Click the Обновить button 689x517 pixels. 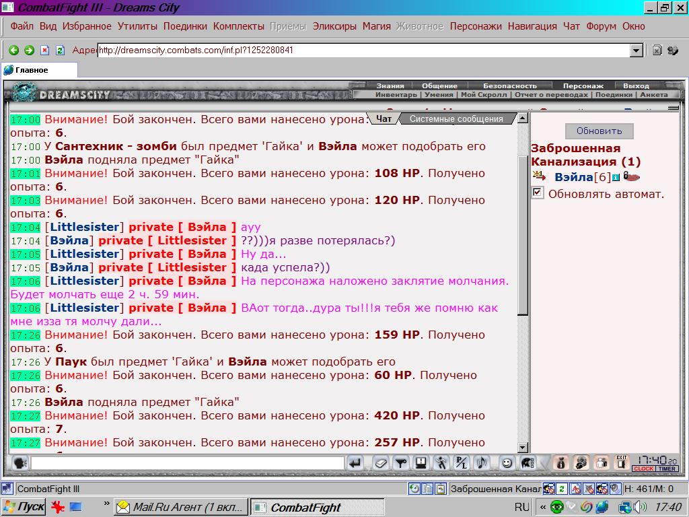click(600, 131)
